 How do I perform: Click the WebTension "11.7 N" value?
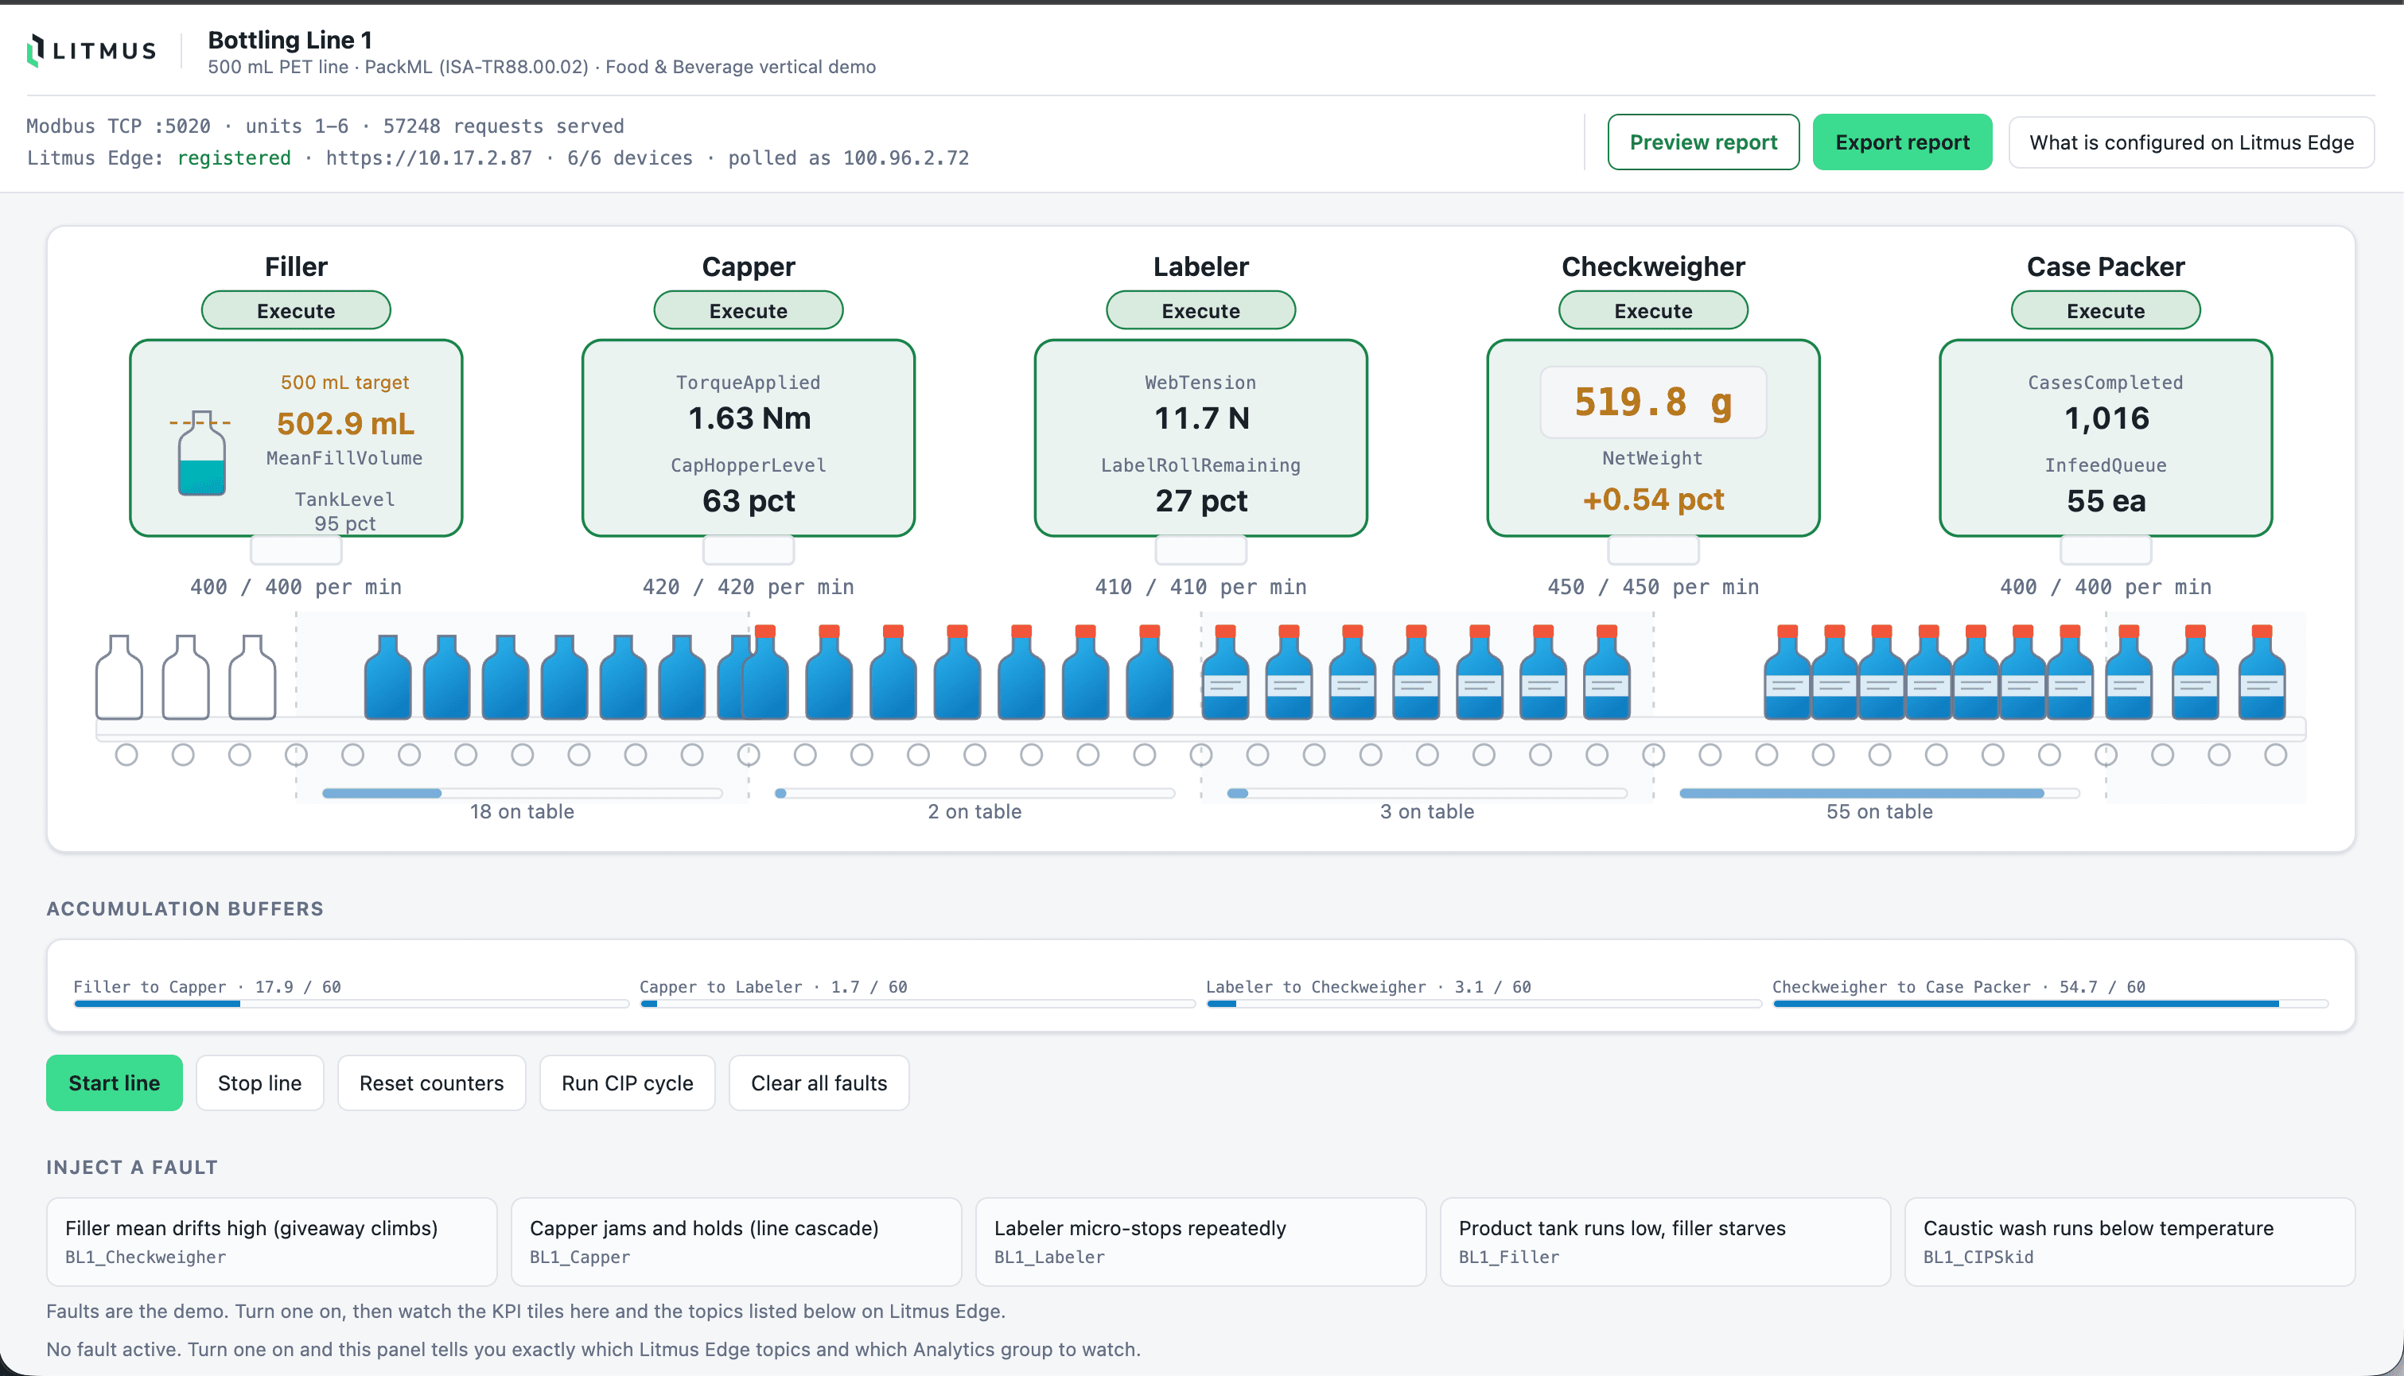tap(1202, 418)
